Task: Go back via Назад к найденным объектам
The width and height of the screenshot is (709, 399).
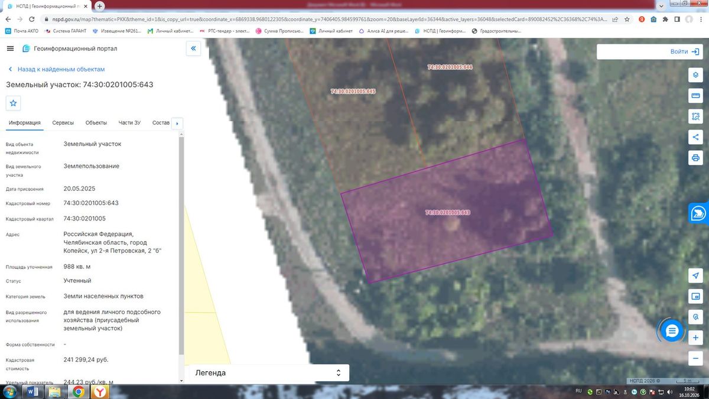Action: click(56, 69)
